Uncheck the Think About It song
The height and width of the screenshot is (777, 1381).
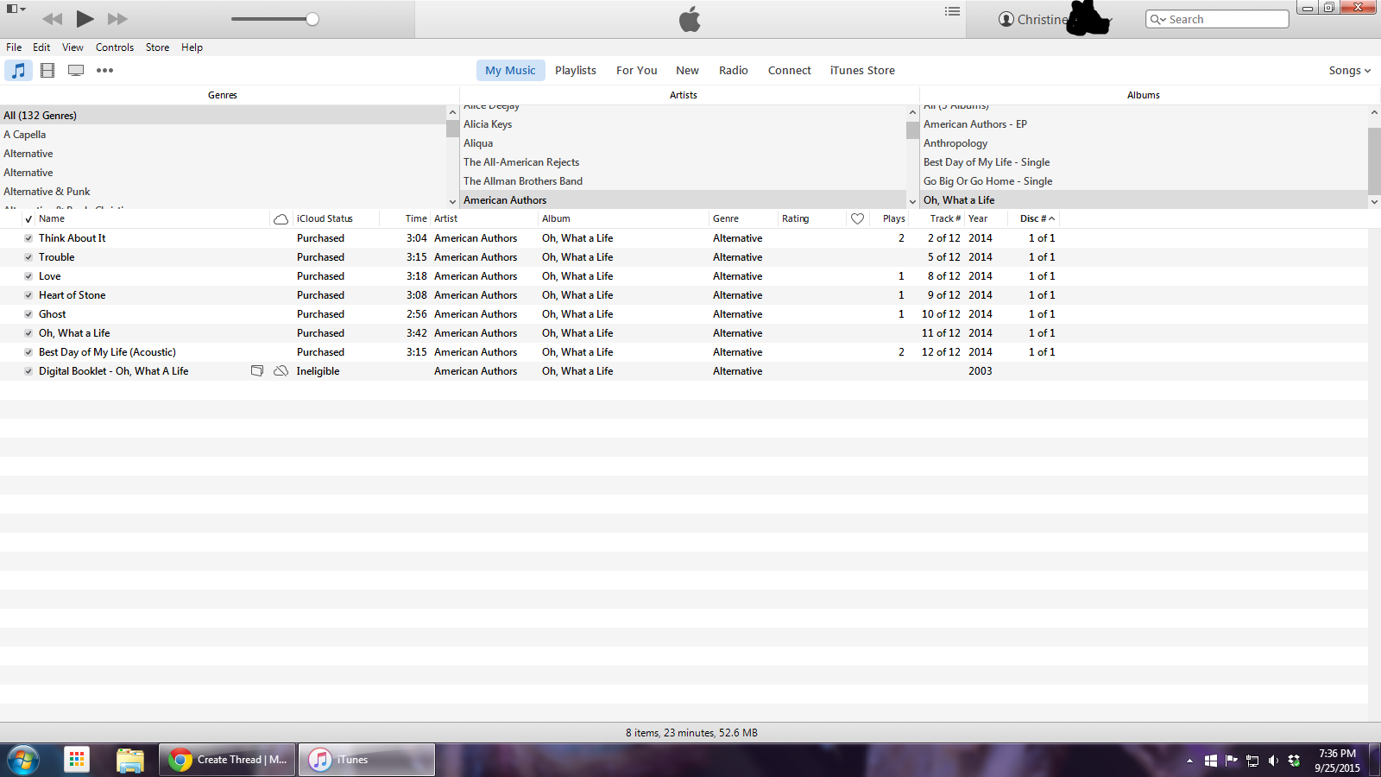[28, 238]
